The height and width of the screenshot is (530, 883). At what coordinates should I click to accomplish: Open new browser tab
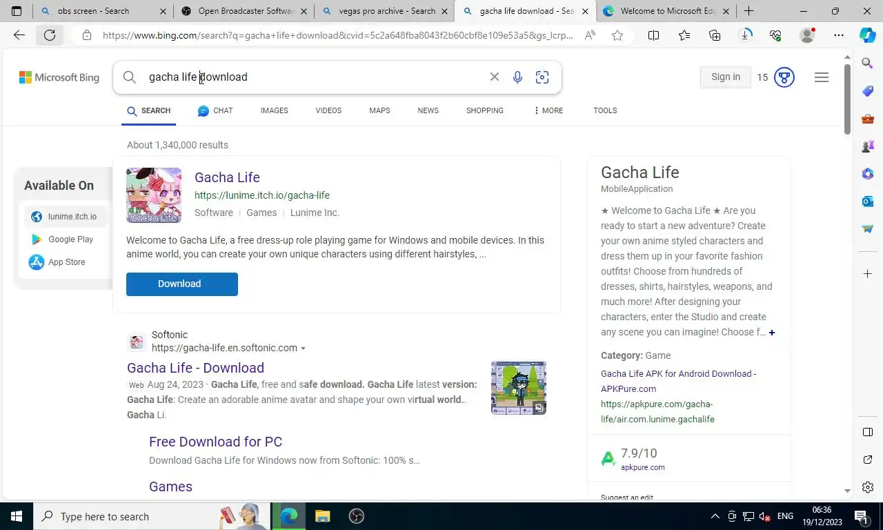tap(748, 11)
